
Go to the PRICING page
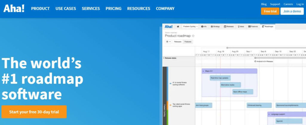click(x=114, y=9)
